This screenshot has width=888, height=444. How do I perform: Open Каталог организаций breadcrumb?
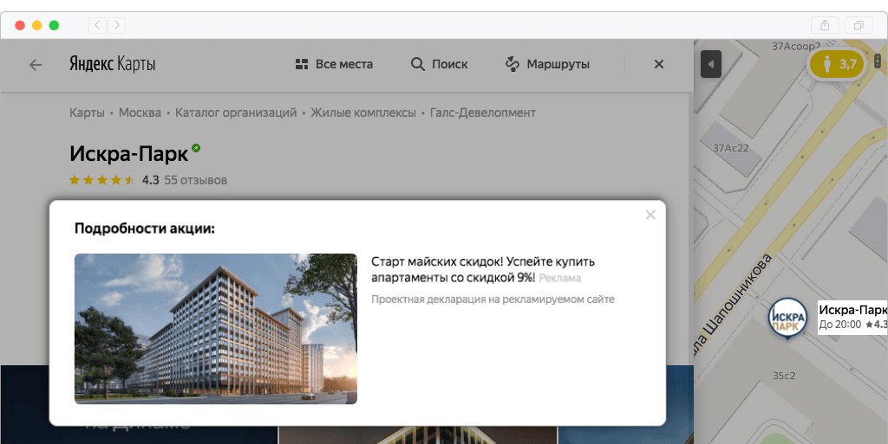click(236, 113)
